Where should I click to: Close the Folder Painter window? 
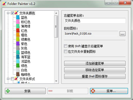(125, 3)
